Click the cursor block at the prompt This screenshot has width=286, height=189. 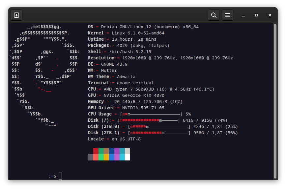point(60,176)
